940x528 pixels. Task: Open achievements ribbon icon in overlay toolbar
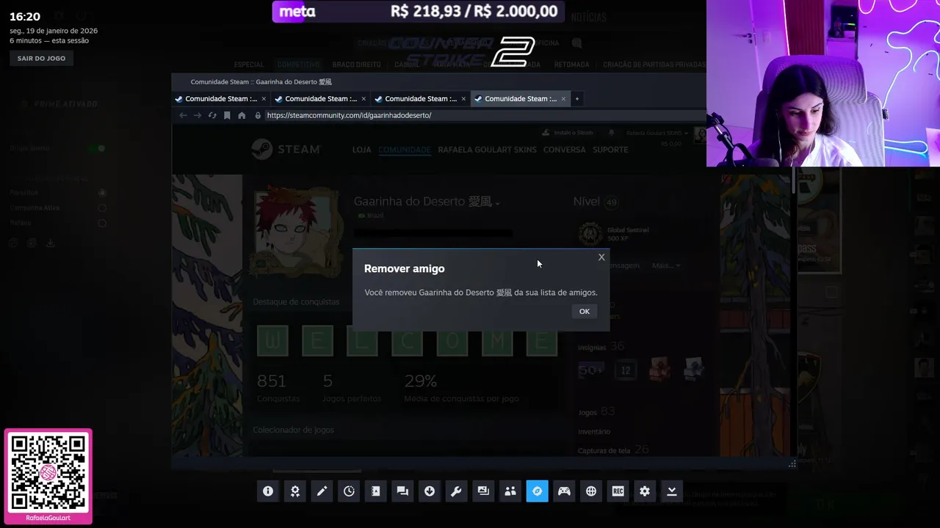(295, 491)
